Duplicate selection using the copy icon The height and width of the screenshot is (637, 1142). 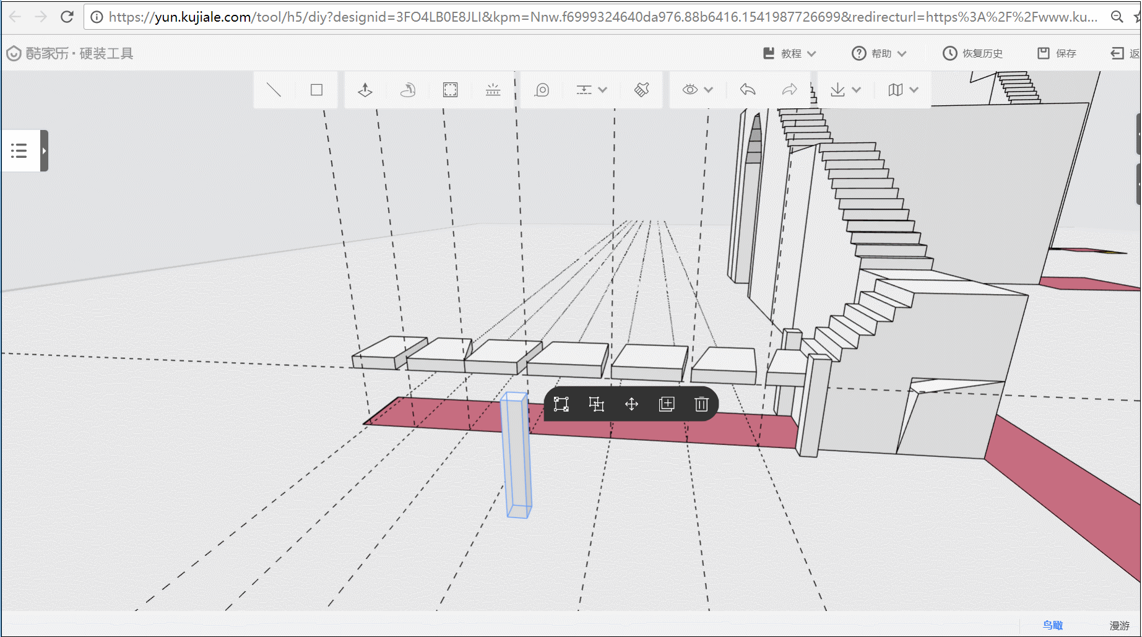pos(667,404)
